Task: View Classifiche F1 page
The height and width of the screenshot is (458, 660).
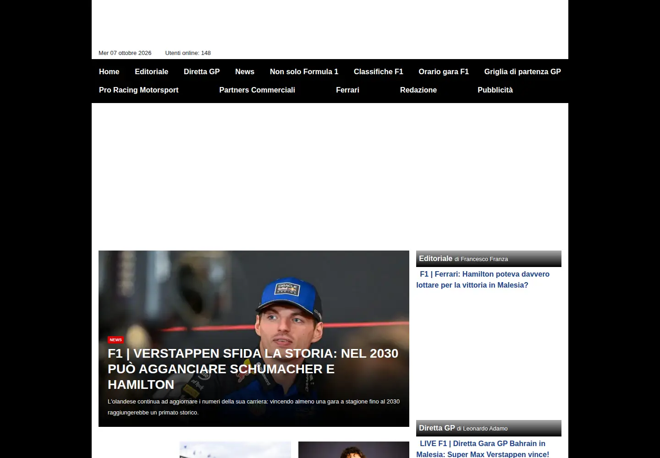Action: 378,72
